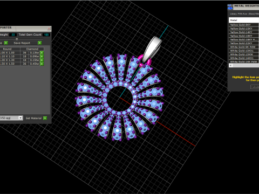
Task: Select Yellow Gold 14KY in metal list
Action: [244, 32]
